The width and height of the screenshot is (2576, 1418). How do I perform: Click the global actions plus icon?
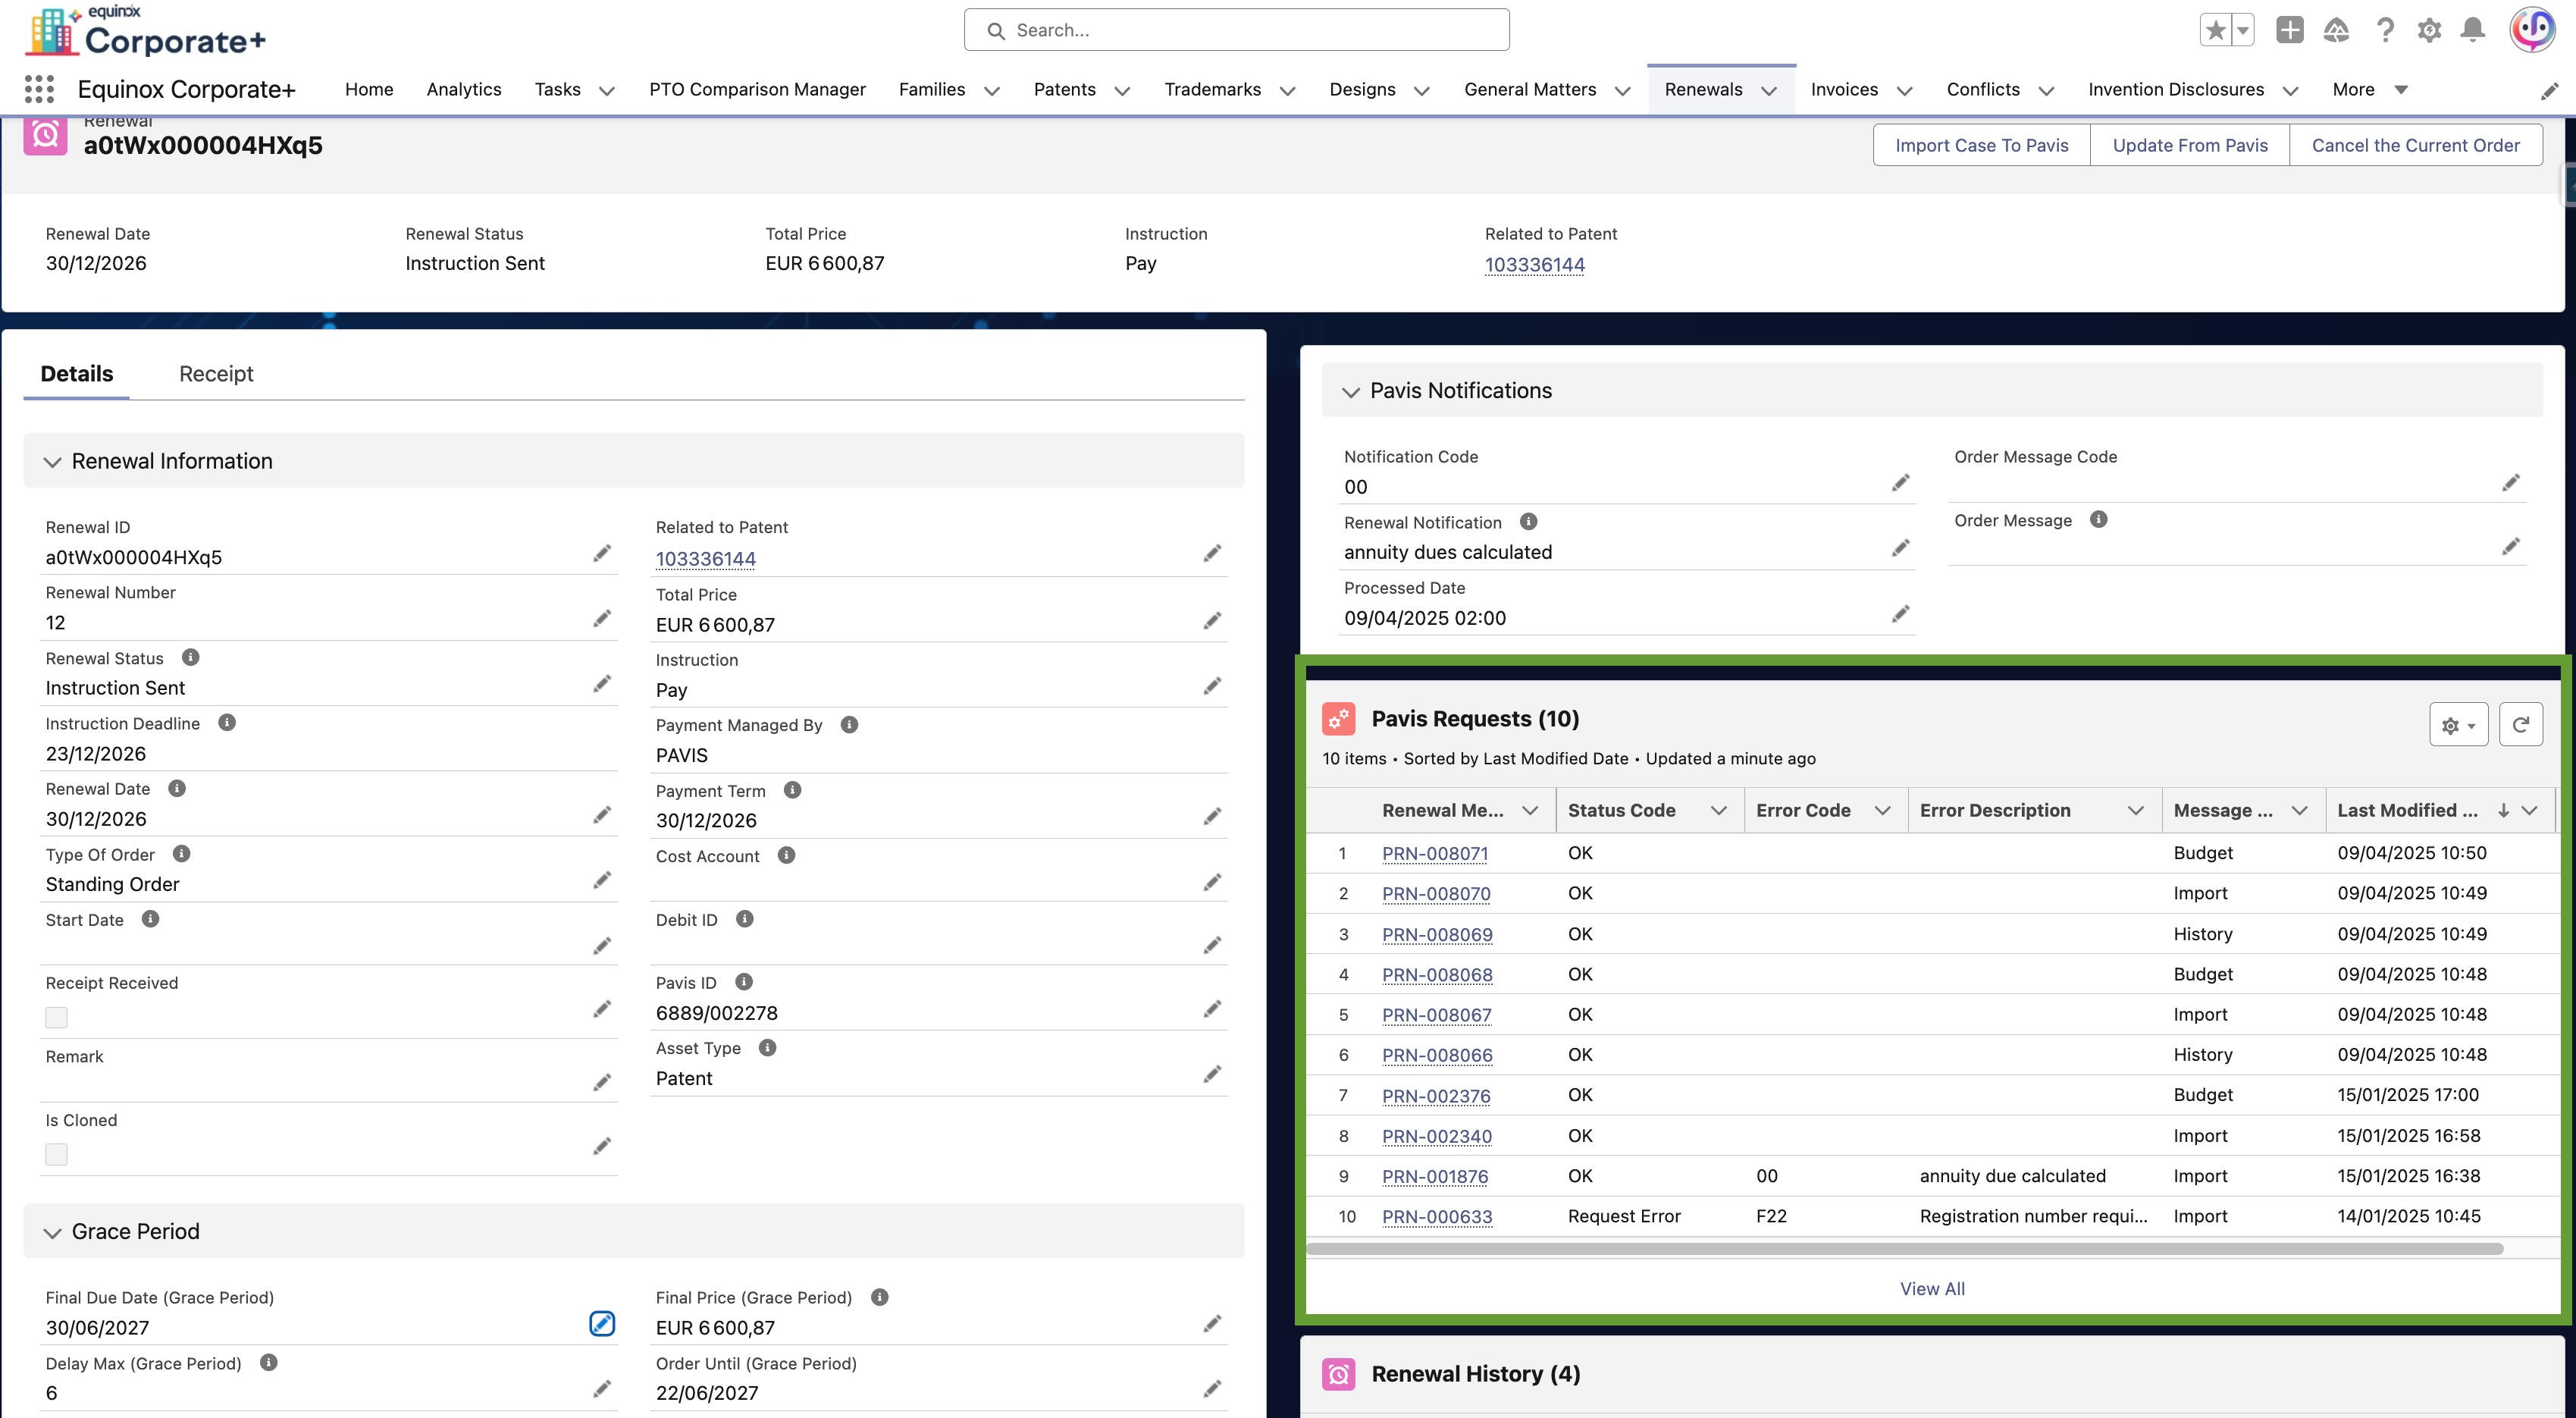(2289, 30)
